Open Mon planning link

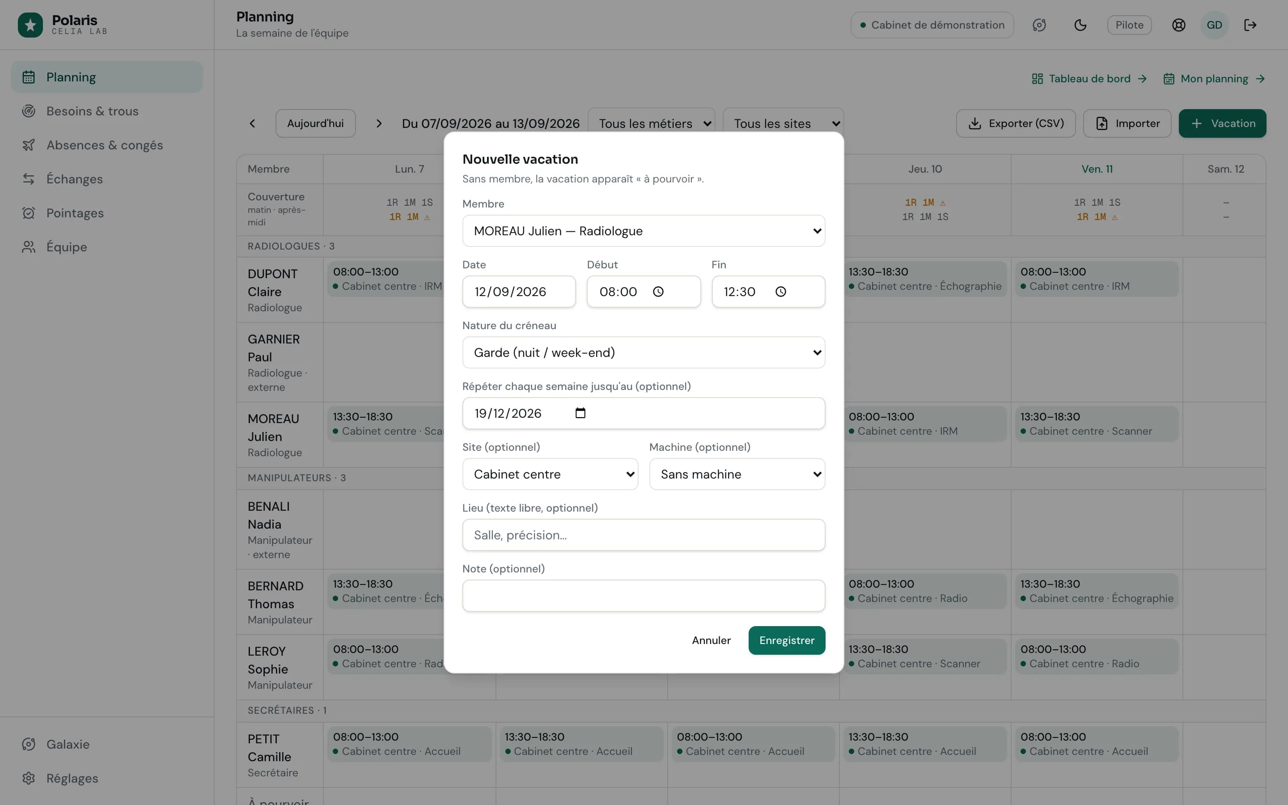point(1213,79)
